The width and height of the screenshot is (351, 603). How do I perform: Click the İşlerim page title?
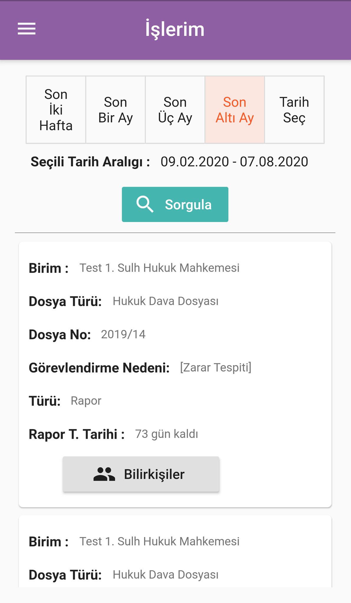pyautogui.click(x=175, y=29)
